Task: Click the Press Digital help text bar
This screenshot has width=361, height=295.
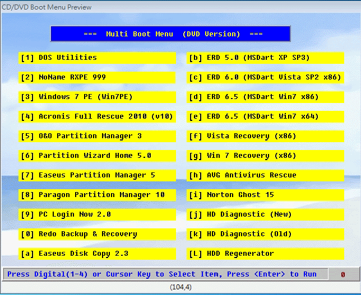Action: [x=165, y=274]
